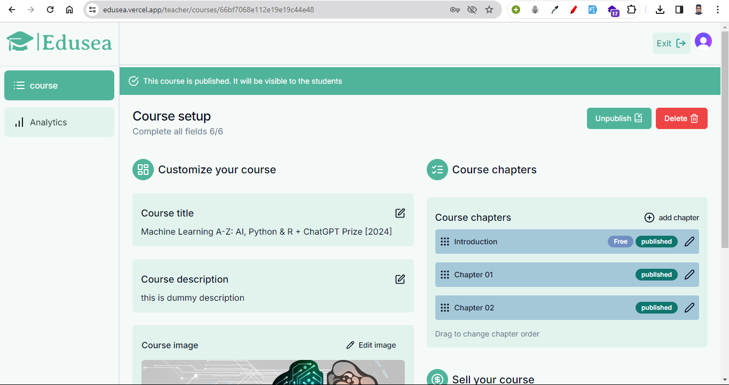The image size is (729, 385).
Task: Delete the course with the red button
Action: 681,118
